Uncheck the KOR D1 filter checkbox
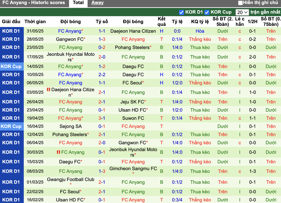The image size is (281, 203). click(x=181, y=12)
